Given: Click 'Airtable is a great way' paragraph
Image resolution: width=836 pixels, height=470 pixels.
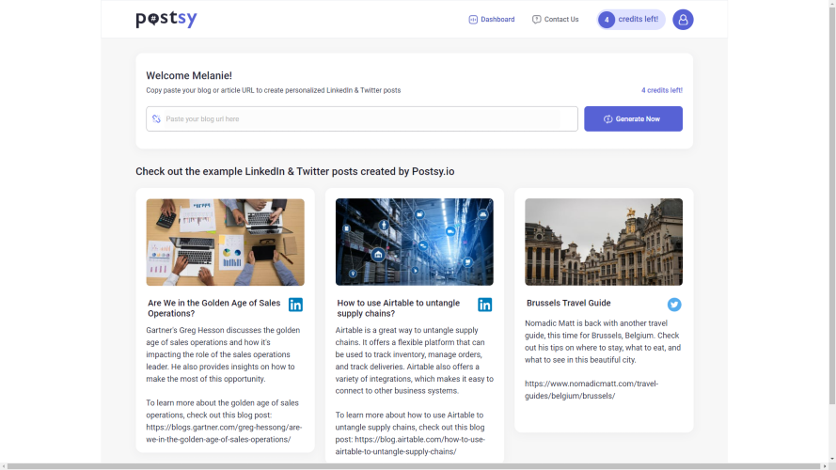Looking at the screenshot, I should click(x=415, y=360).
